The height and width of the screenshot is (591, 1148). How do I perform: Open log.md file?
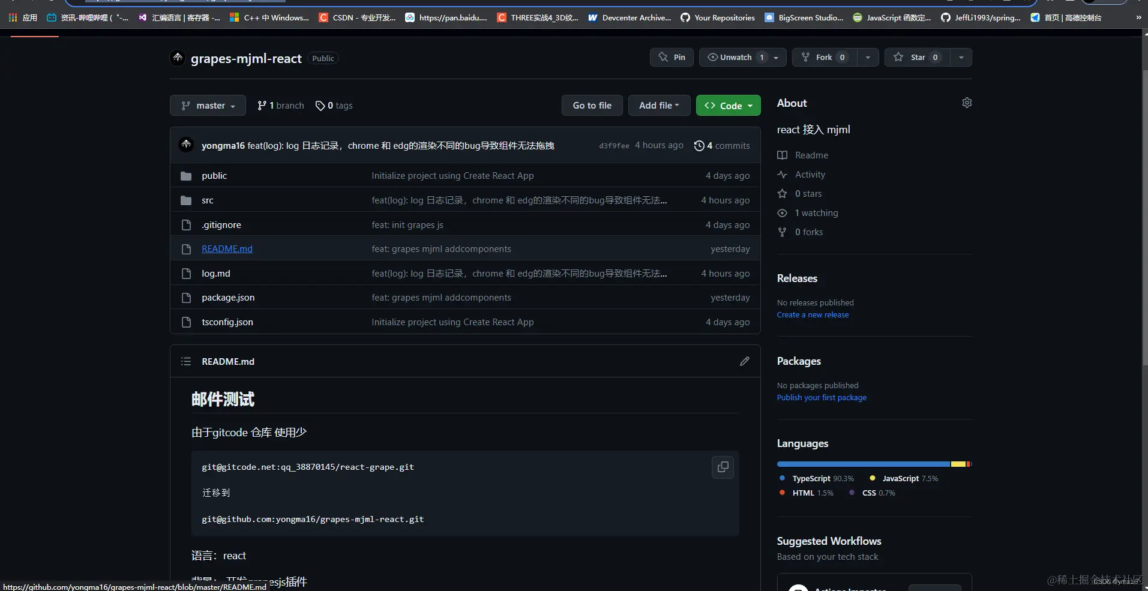click(x=216, y=274)
